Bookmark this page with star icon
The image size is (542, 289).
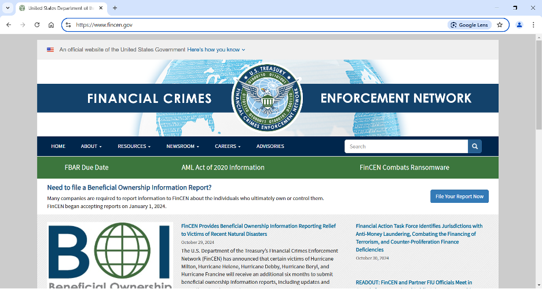(x=500, y=25)
